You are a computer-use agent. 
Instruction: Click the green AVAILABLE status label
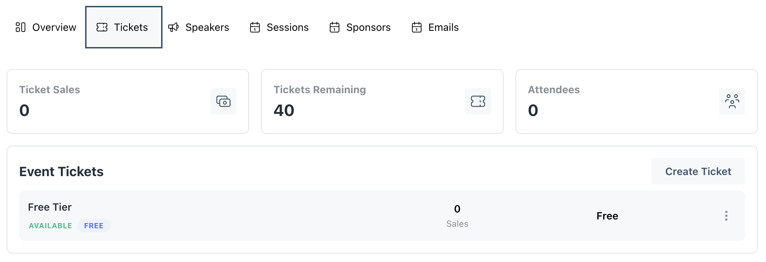(x=51, y=226)
